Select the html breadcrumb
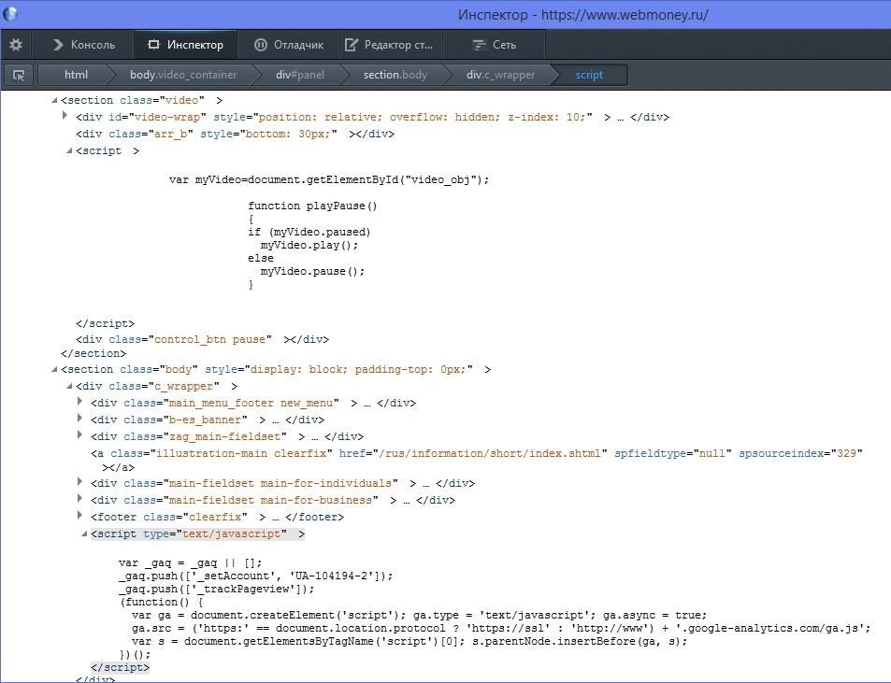Screen dimensions: 891x683 click(x=76, y=75)
